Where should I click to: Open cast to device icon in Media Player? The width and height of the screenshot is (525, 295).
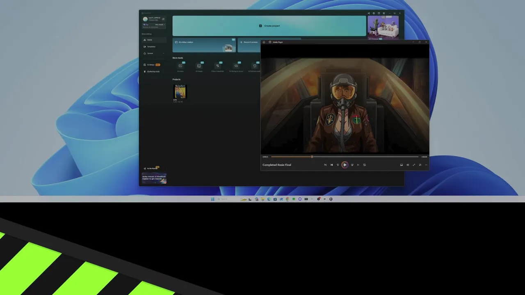[402, 165]
